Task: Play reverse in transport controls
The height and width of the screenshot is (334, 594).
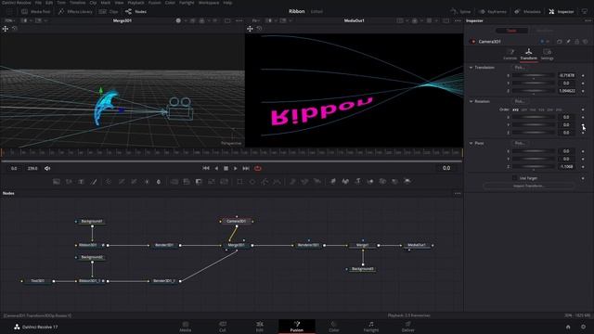Action: coord(216,168)
